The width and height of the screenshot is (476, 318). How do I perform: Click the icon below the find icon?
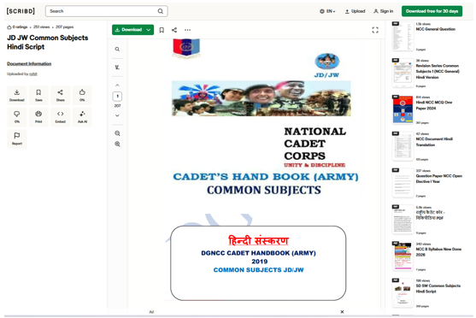click(117, 68)
